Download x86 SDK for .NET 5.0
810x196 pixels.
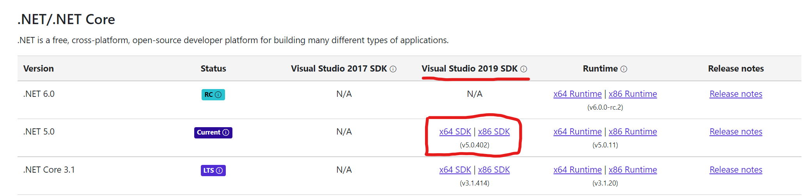click(x=494, y=131)
